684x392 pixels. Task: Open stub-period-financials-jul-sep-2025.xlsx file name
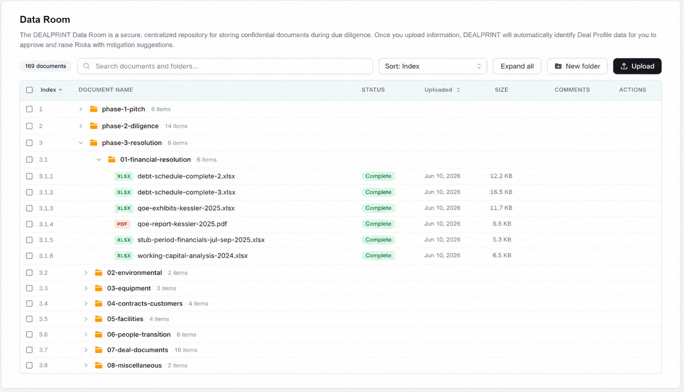pyautogui.click(x=201, y=240)
